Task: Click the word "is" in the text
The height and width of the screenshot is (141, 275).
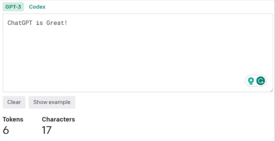Action: coord(40,23)
